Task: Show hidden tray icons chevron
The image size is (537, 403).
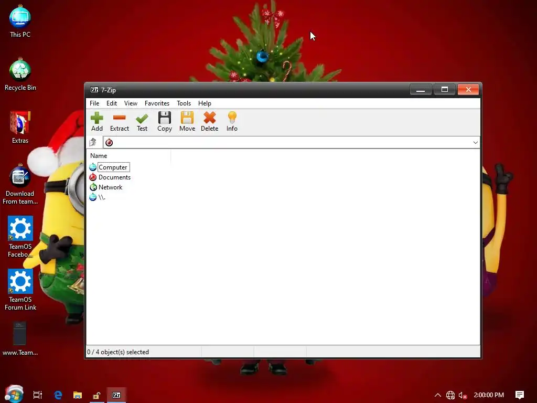Action: [x=438, y=395]
